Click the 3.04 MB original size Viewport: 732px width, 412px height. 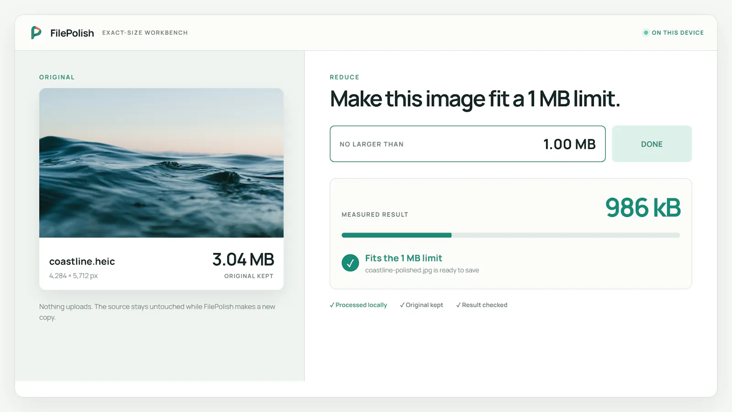(243, 260)
